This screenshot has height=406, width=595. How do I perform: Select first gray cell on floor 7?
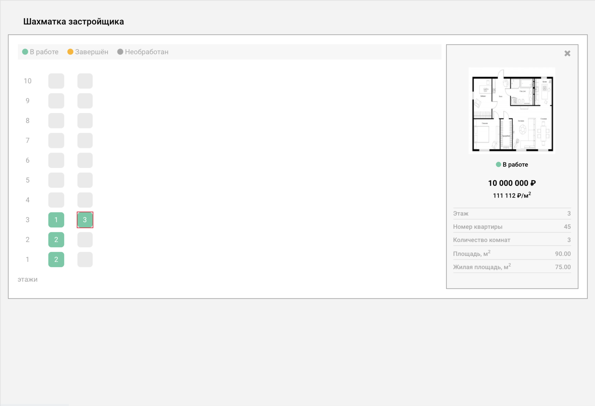(x=56, y=141)
